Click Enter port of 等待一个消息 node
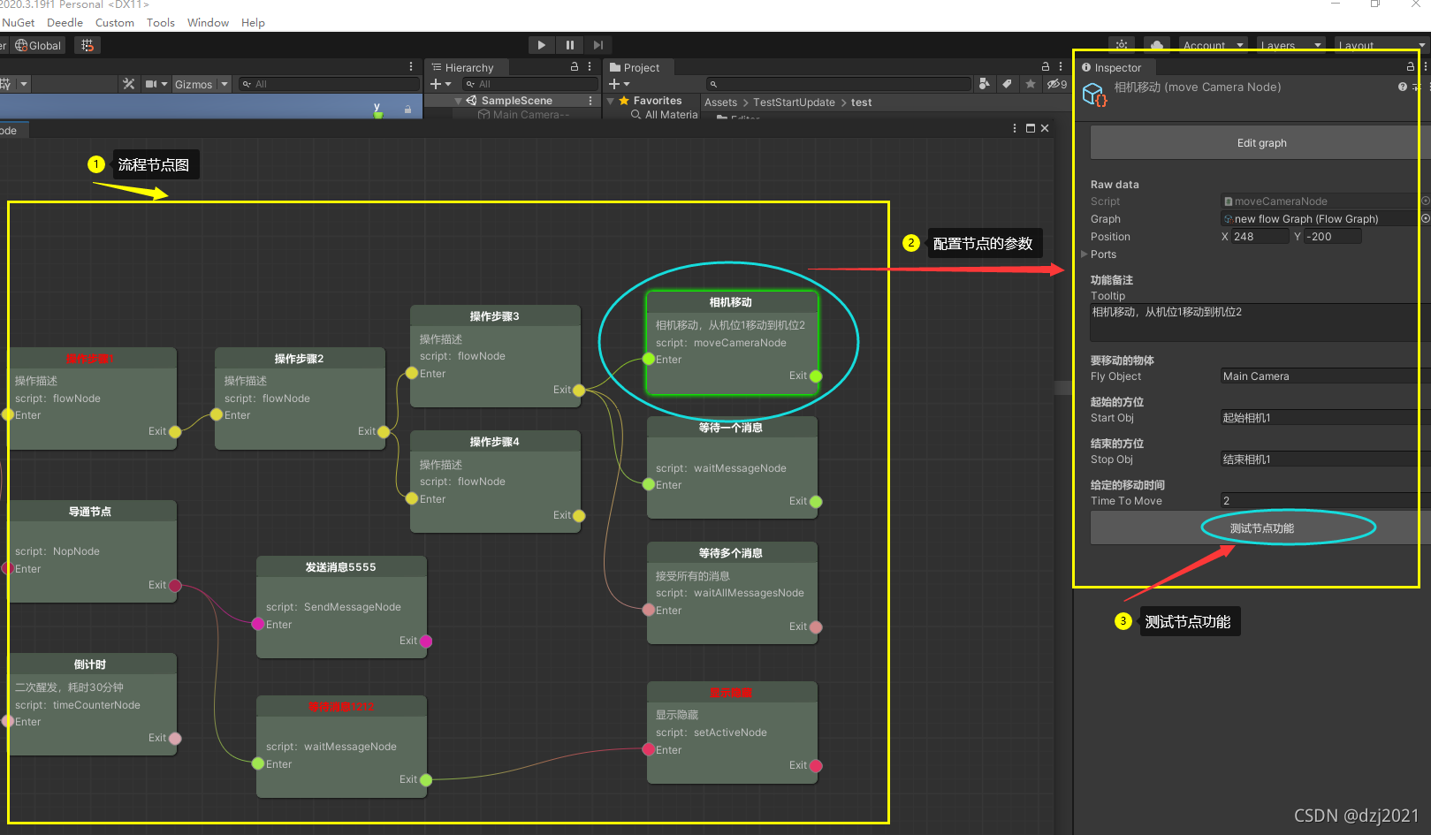 click(649, 484)
